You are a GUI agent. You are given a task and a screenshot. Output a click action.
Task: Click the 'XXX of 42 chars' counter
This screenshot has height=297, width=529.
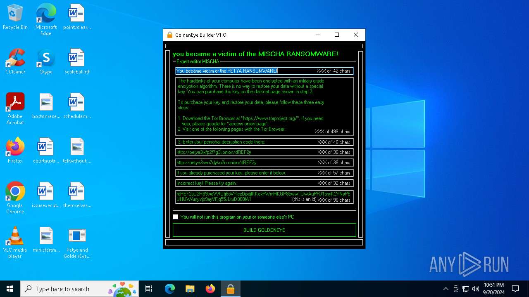(334, 71)
